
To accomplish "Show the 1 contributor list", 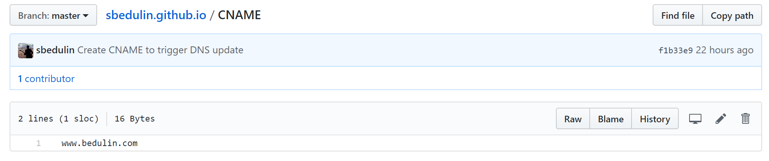I will click(46, 79).
